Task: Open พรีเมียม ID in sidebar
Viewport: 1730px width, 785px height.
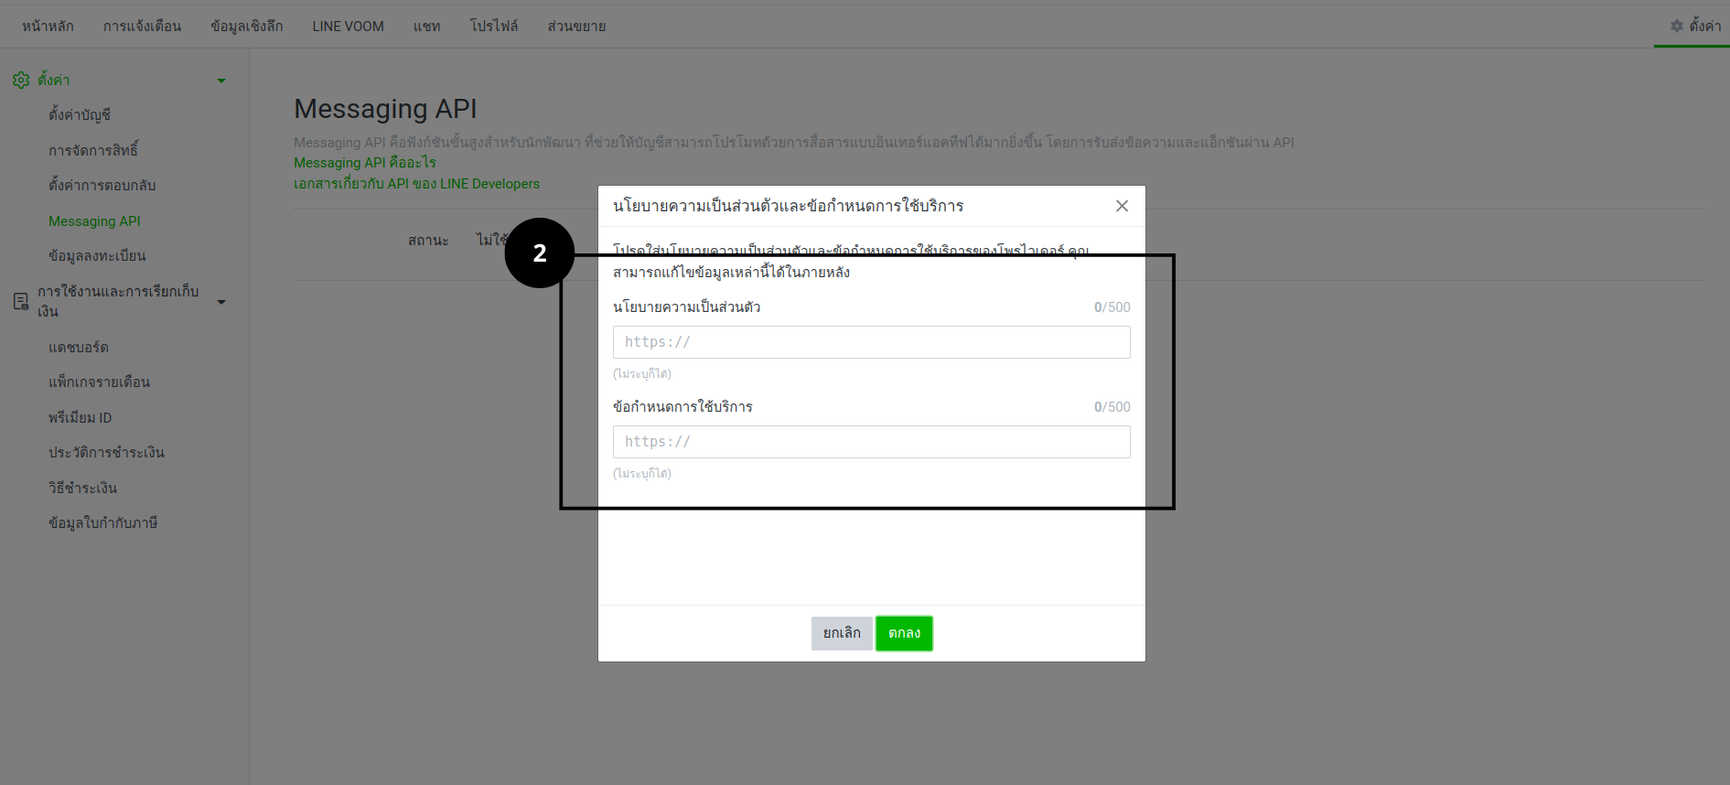Action: tap(80, 418)
